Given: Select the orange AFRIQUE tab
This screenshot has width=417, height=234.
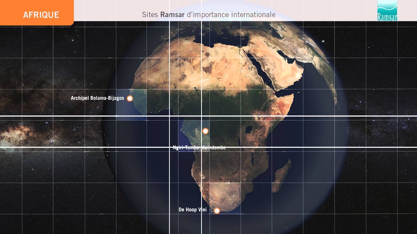Looking at the screenshot, I should tap(36, 13).
